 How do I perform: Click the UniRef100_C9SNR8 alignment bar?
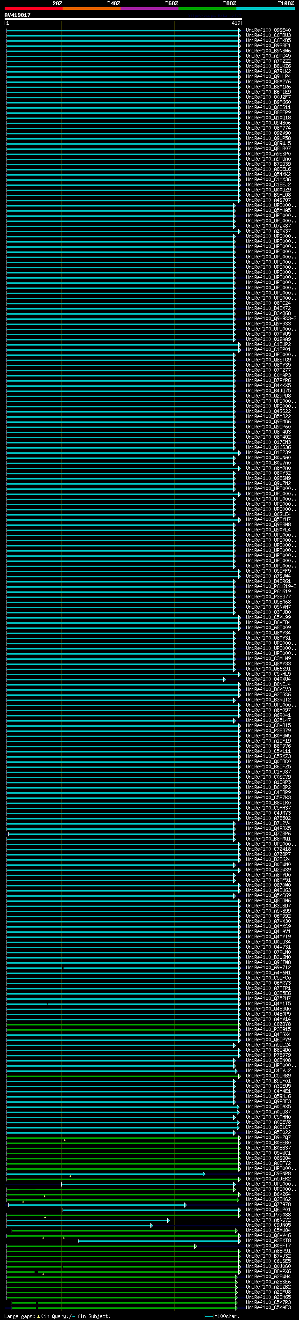106,1173
